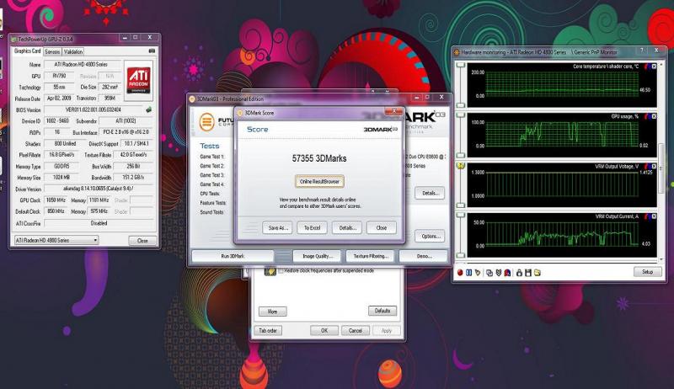Click the BIOS save chip icon in GPU-Z
The height and width of the screenshot is (389, 674).
pos(149,110)
